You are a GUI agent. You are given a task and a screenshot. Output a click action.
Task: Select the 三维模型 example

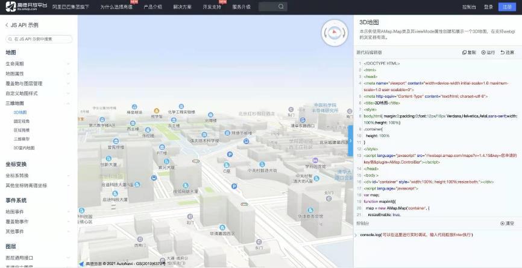coord(22,139)
